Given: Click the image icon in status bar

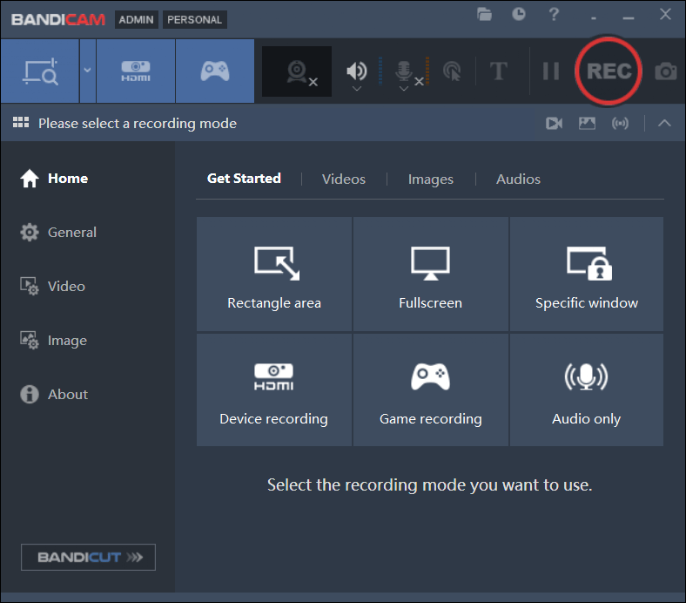Looking at the screenshot, I should pyautogui.click(x=587, y=124).
